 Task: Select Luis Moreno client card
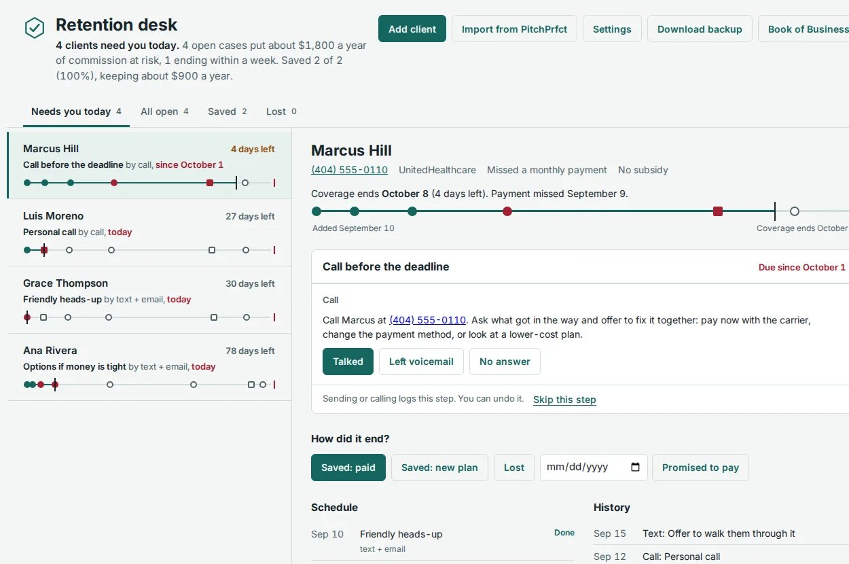149,232
